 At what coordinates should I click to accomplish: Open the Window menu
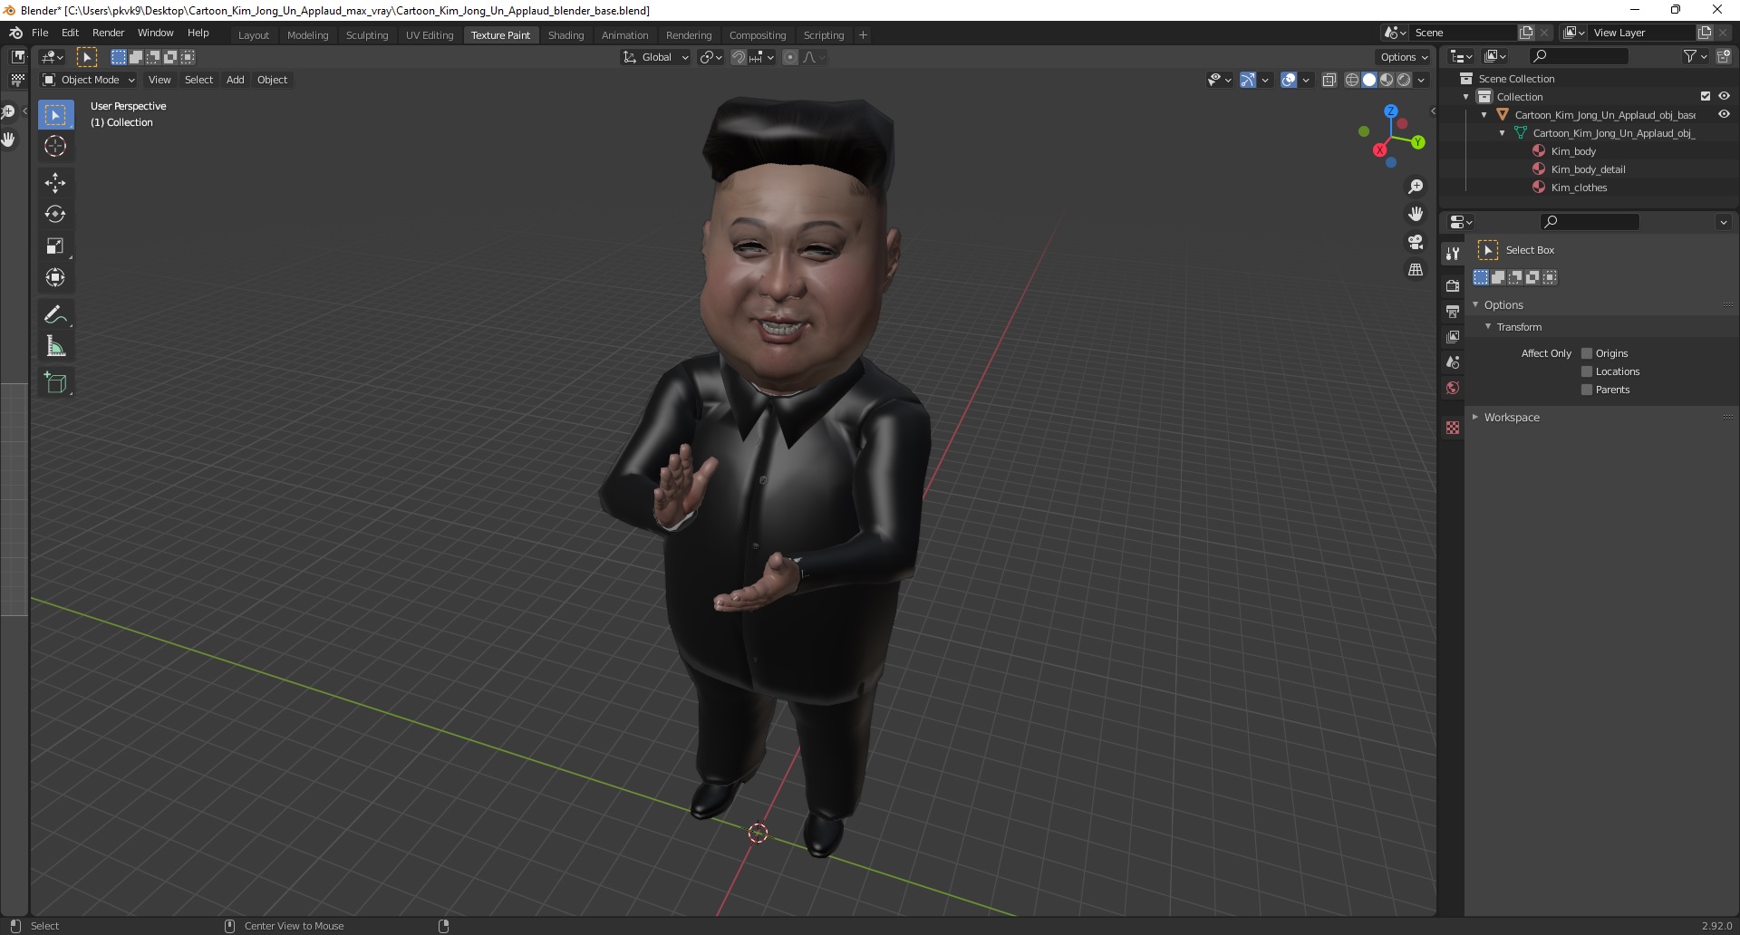[155, 33]
